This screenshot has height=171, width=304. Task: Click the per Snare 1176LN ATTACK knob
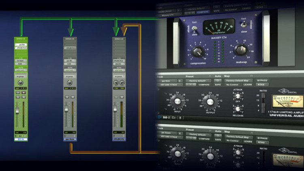238,152
